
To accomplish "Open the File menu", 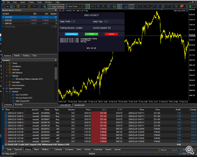I will tap(8, 2).
